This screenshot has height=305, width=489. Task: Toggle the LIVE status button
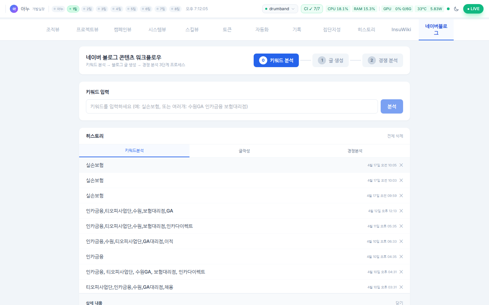473,9
